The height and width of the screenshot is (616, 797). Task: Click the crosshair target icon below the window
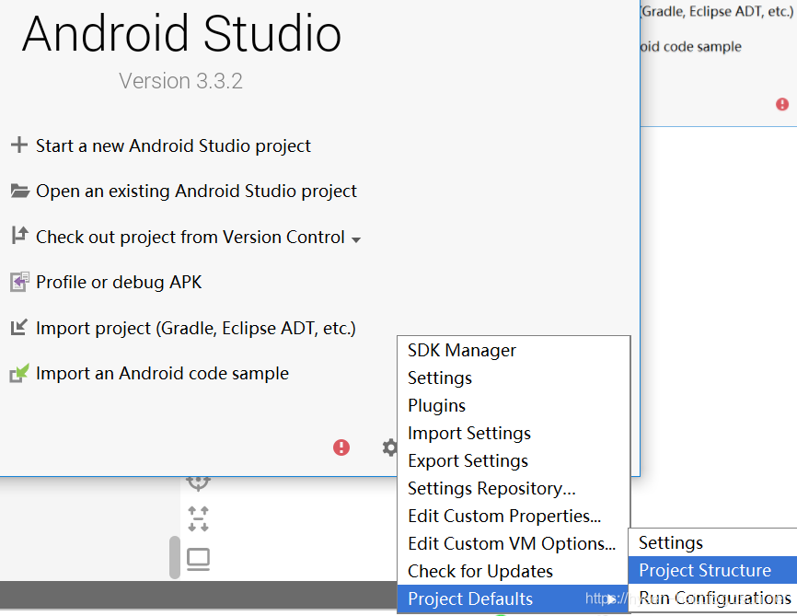coord(198,483)
